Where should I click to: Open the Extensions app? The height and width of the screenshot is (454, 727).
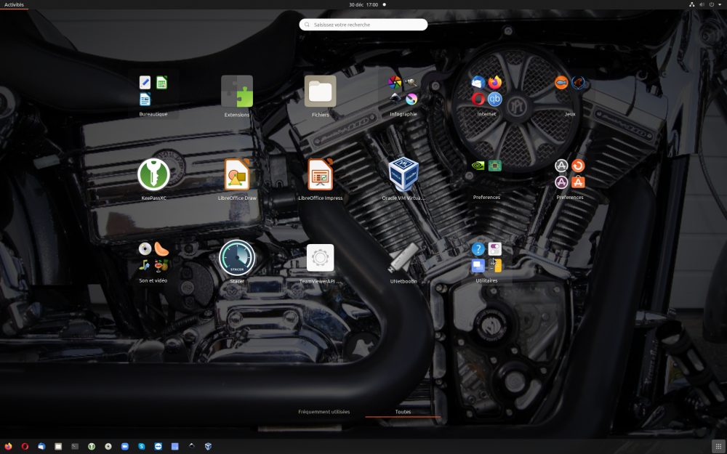pos(237,92)
